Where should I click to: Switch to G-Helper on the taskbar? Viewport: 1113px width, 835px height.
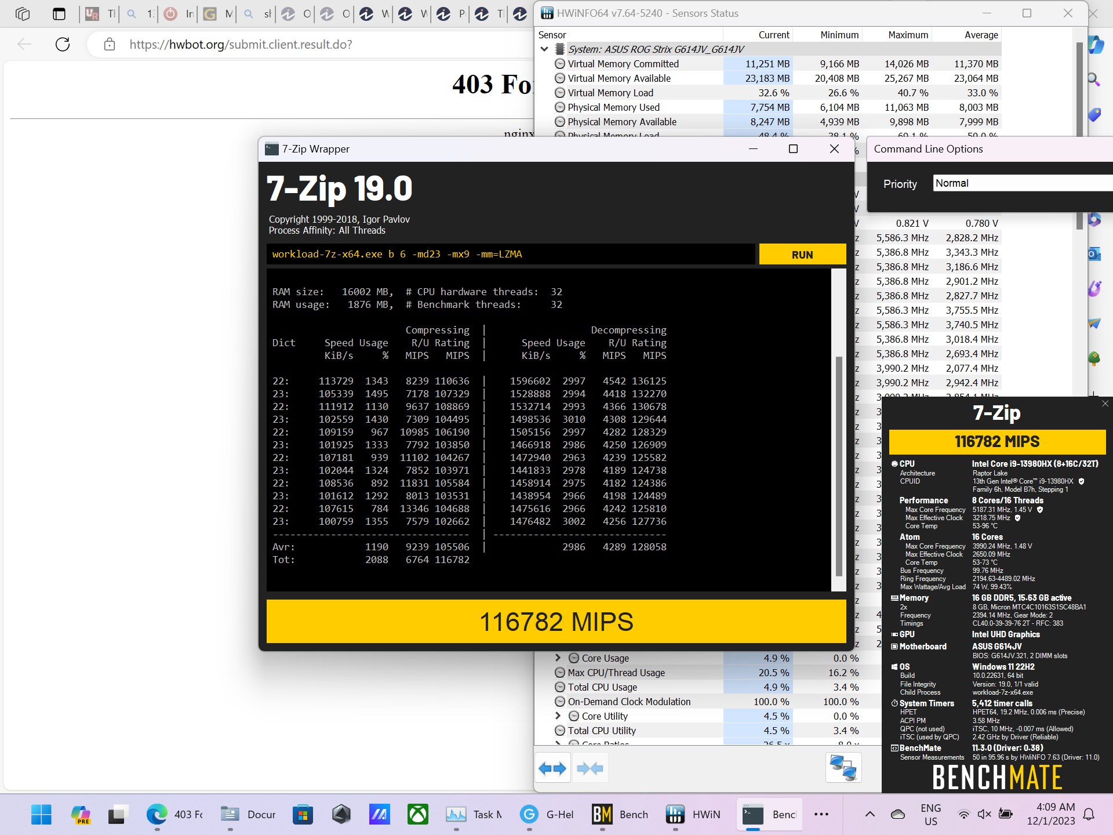(546, 815)
